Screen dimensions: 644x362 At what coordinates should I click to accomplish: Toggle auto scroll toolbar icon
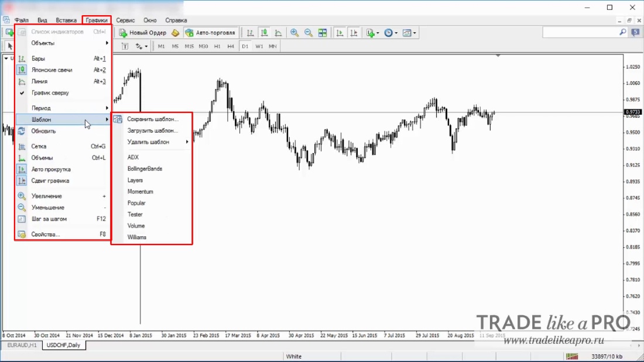click(340, 33)
